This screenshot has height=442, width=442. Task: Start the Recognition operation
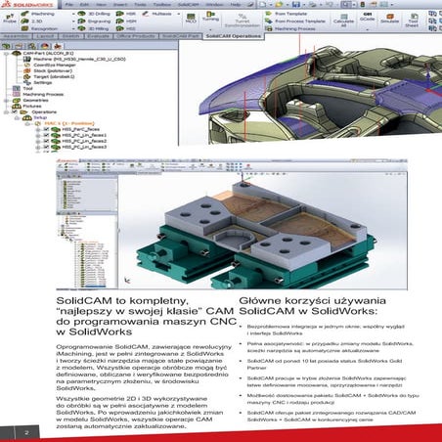coord(39,28)
